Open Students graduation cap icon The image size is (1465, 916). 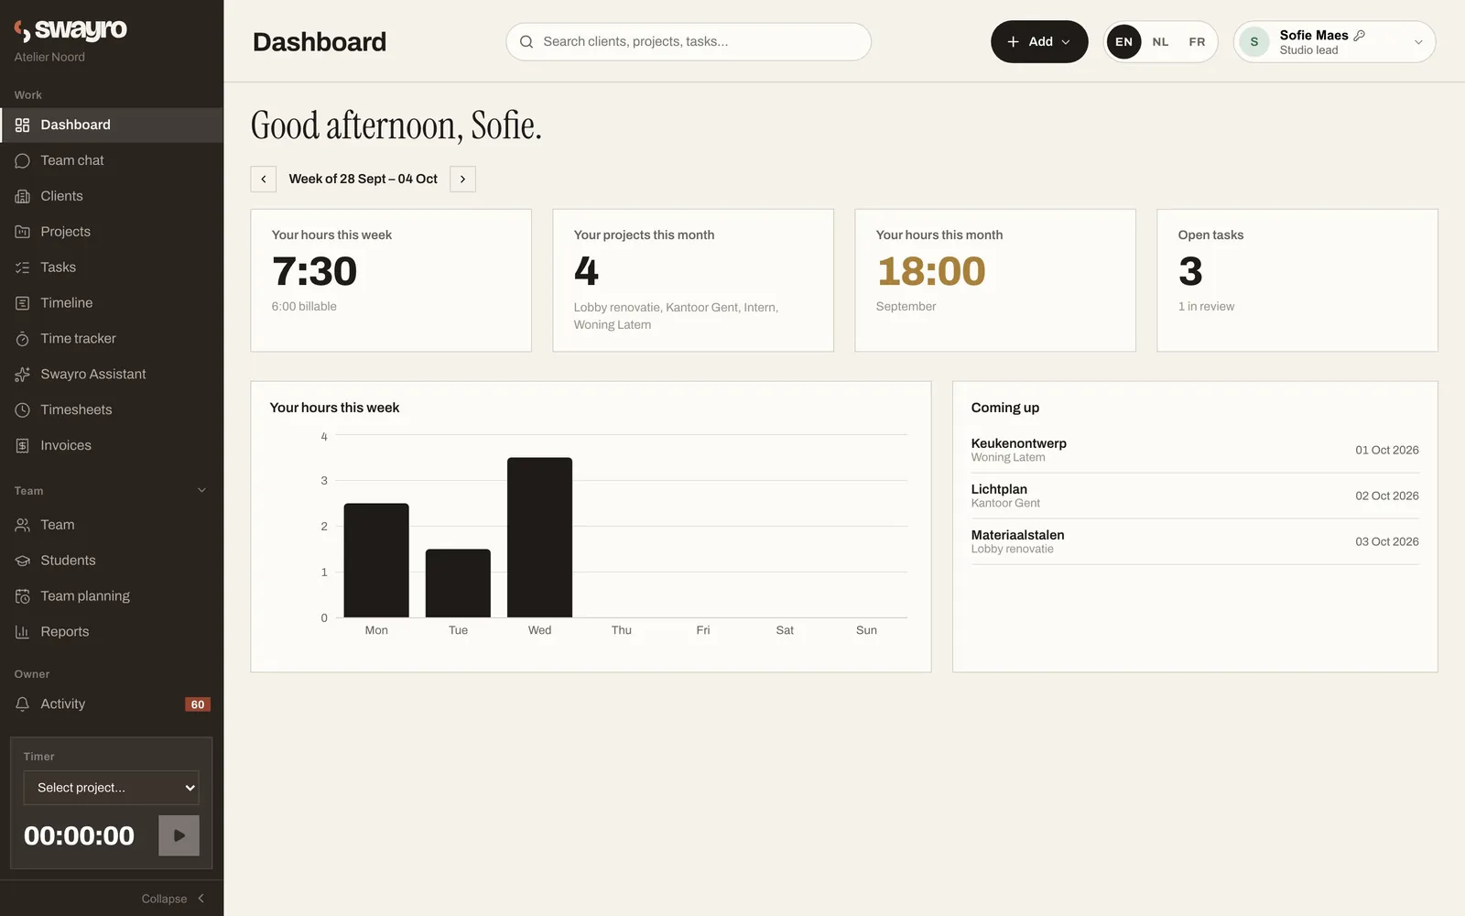(22, 561)
